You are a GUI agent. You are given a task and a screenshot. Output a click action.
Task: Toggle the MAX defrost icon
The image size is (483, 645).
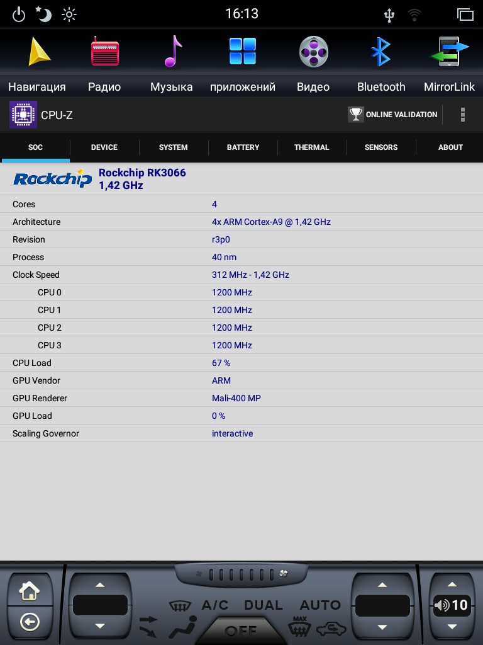[300, 626]
